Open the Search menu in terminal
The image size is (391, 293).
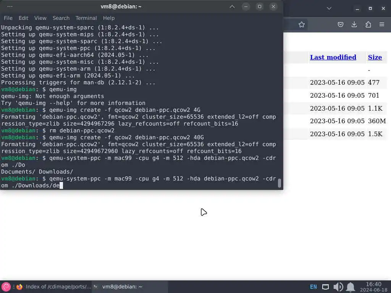point(61,18)
